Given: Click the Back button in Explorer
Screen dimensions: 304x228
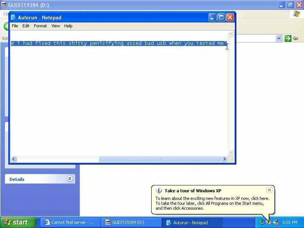Looking at the screenshot, I should click(6, 26).
